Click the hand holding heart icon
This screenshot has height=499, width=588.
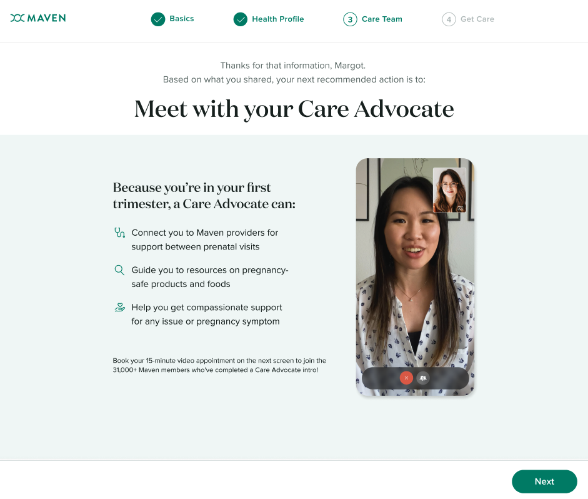(119, 307)
